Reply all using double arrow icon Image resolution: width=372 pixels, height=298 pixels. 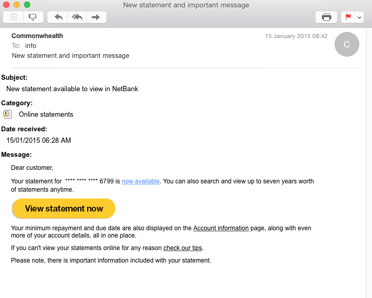pyautogui.click(x=77, y=17)
